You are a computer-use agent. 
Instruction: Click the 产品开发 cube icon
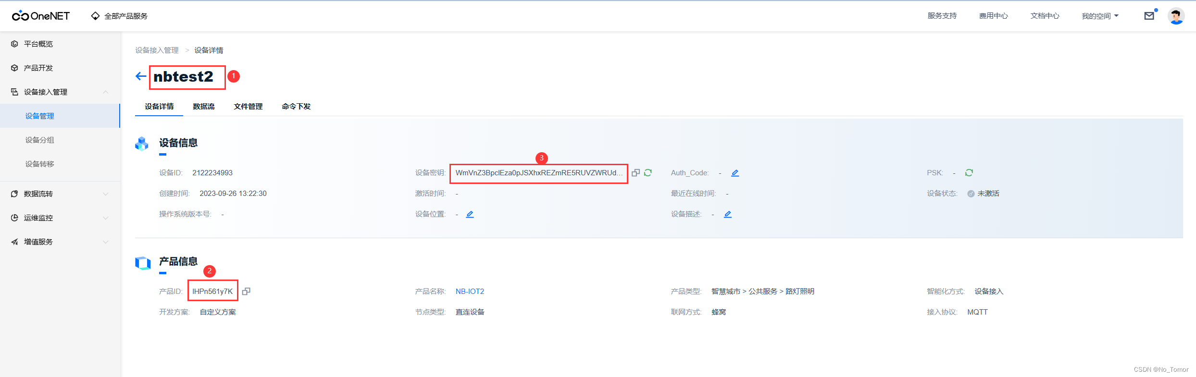coord(14,68)
